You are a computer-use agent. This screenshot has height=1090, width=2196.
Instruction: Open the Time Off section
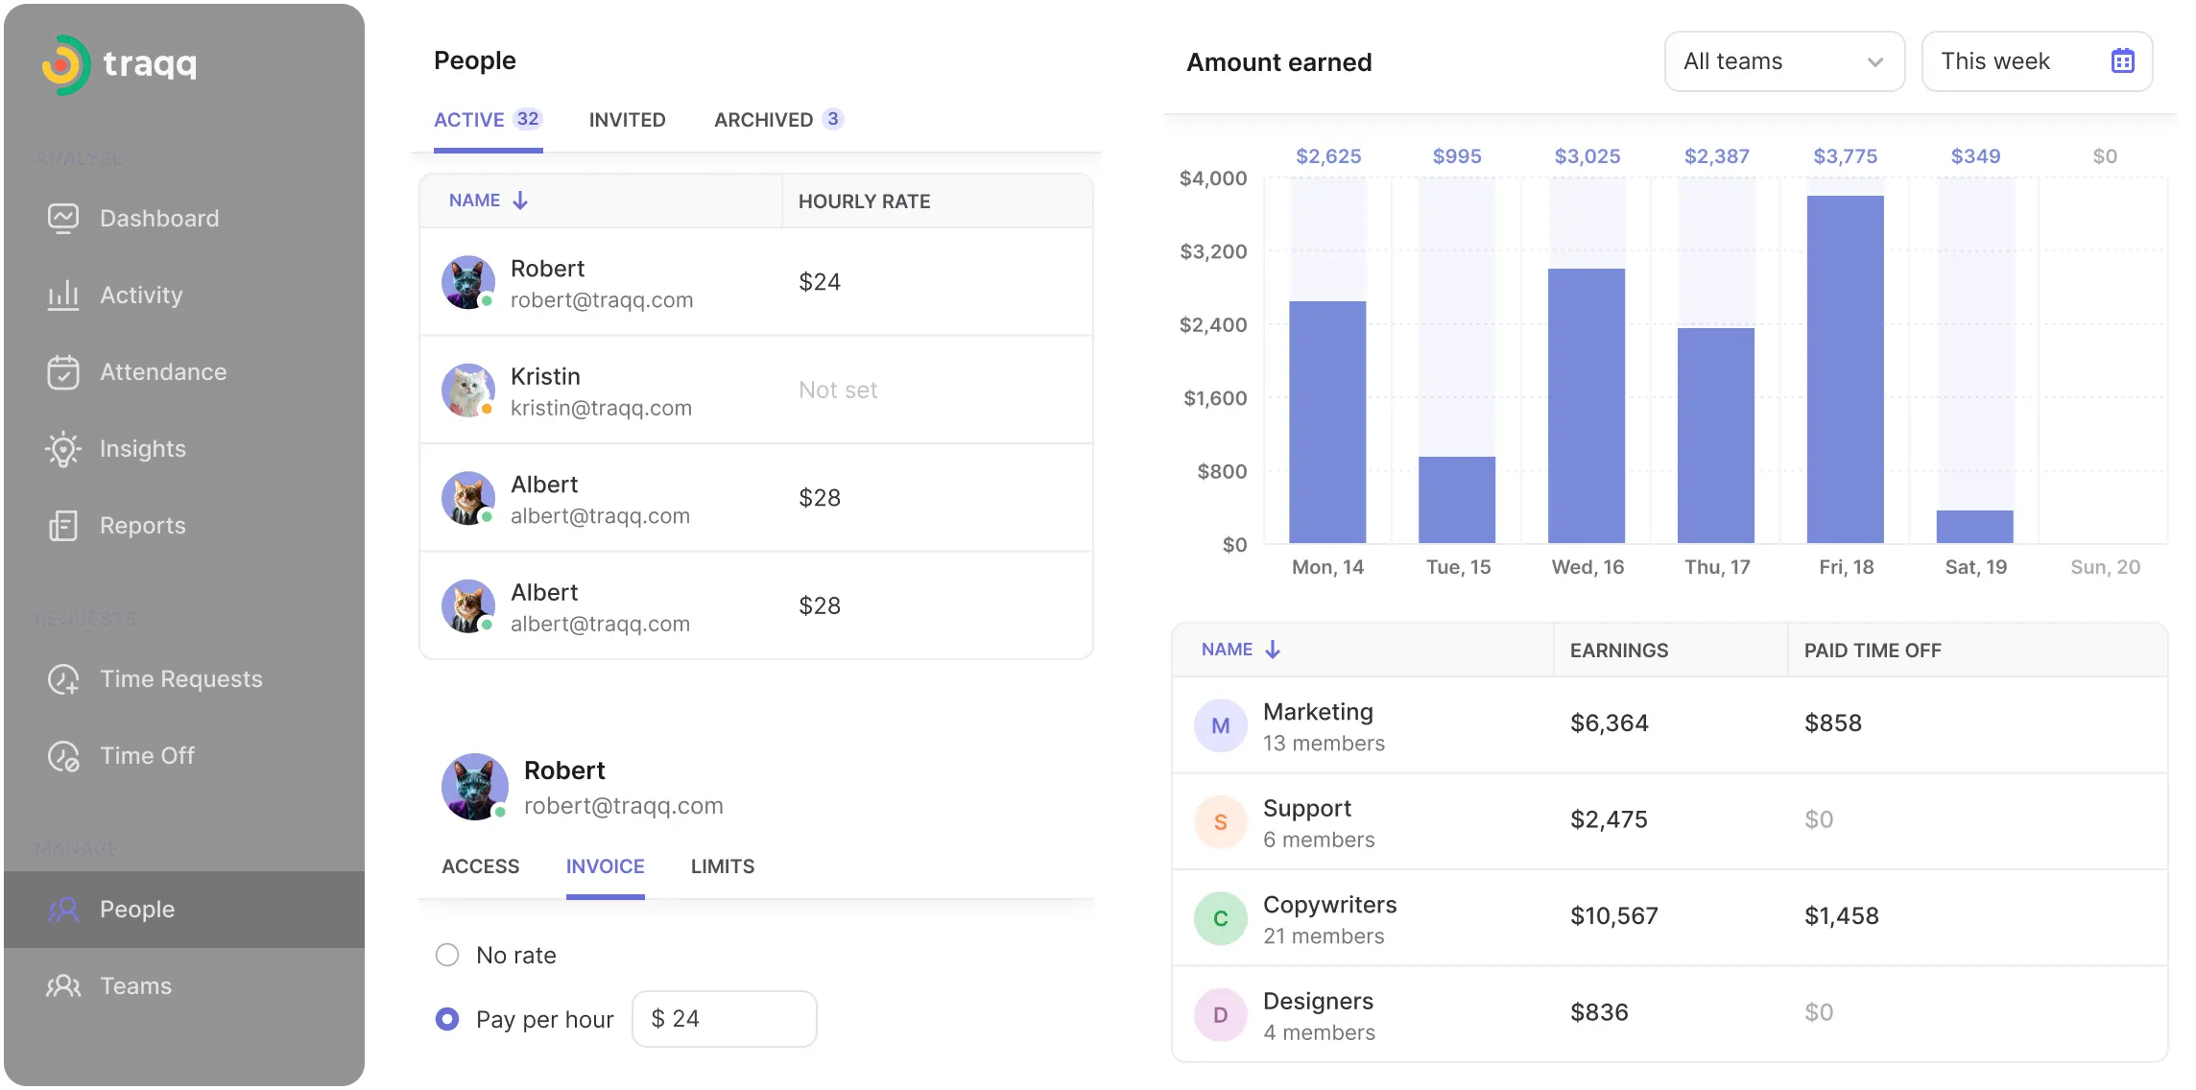click(x=147, y=755)
